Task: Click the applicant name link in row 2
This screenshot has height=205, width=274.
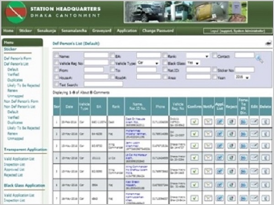Action: (136, 132)
